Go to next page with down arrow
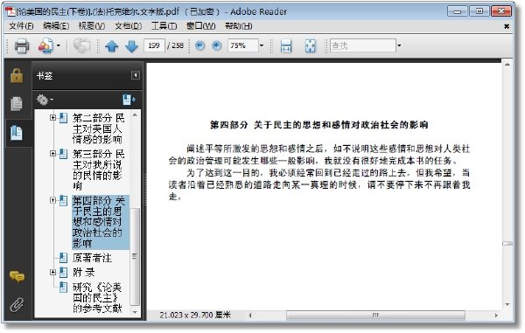Image resolution: width=525 pixels, height=333 pixels. click(x=131, y=45)
